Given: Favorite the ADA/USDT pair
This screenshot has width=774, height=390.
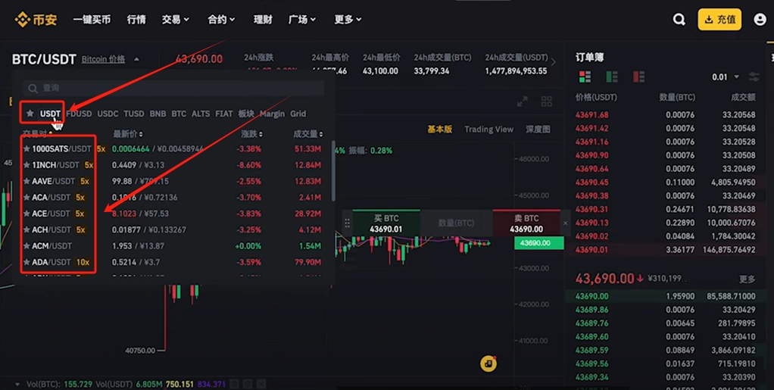Looking at the screenshot, I should [x=27, y=262].
